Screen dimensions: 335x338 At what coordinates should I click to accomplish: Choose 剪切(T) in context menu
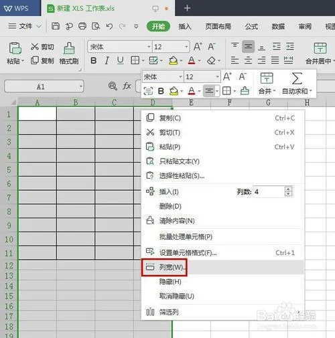pyautogui.click(x=222, y=133)
